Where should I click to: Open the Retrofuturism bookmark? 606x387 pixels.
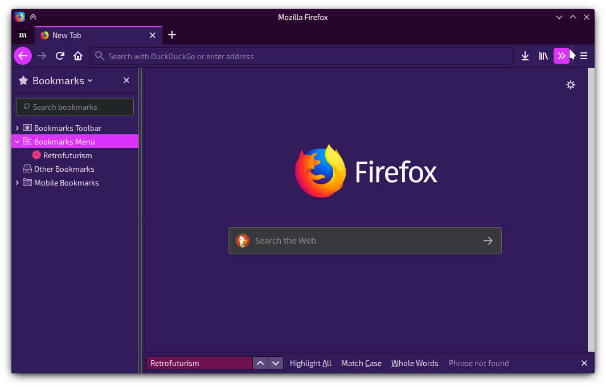click(75, 155)
